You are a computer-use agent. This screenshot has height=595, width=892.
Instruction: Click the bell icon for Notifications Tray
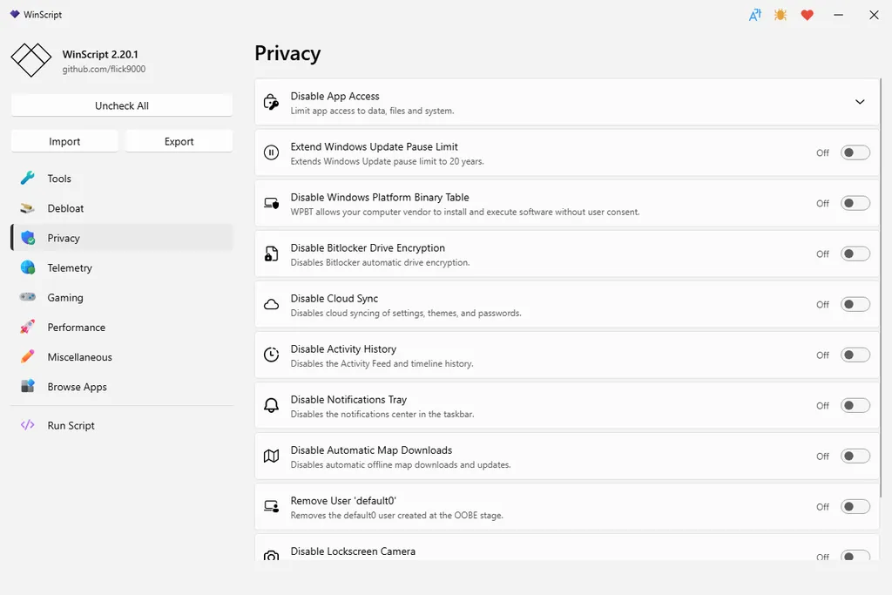pyautogui.click(x=272, y=405)
